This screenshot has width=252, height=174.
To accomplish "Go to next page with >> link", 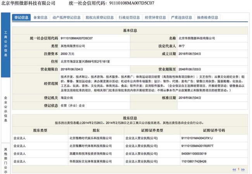I will click(243, 169).
